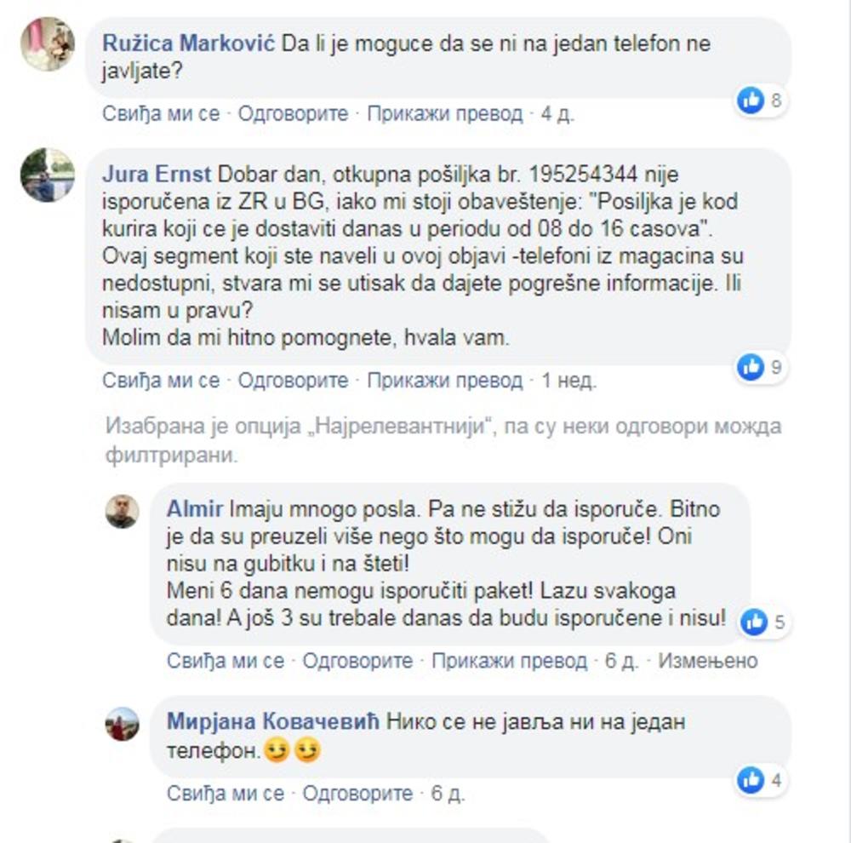Image resolution: width=851 pixels, height=843 pixels.
Task: Click the like reaction icon on Мирјана Ковачевић's reply
Action: pos(751,781)
